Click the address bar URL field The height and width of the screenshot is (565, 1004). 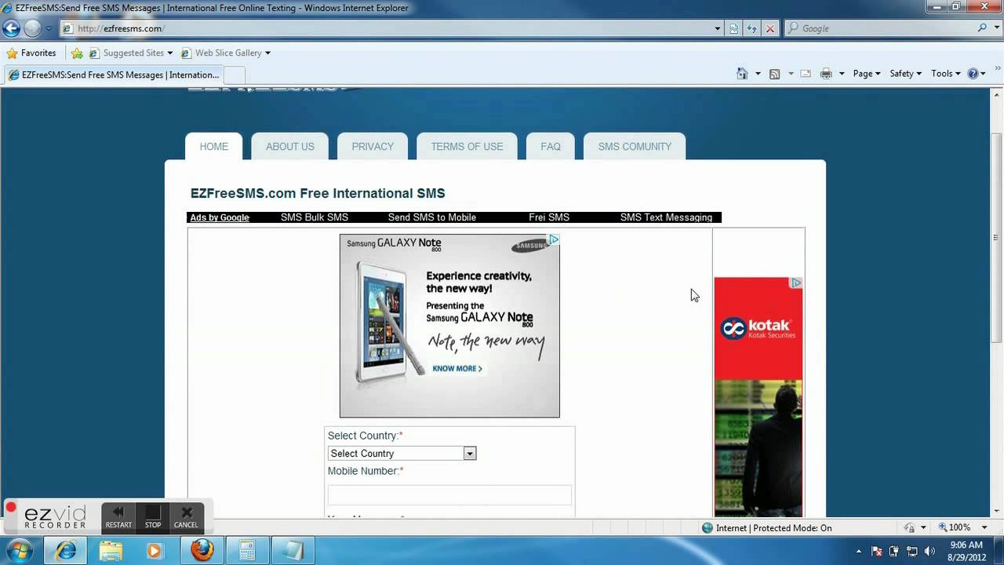pyautogui.click(x=392, y=28)
